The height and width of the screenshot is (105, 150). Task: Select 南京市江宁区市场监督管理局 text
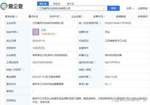[48, 84]
